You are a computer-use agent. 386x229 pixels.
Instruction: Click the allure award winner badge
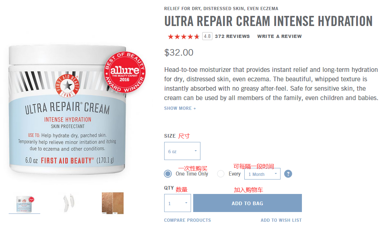[125, 72]
